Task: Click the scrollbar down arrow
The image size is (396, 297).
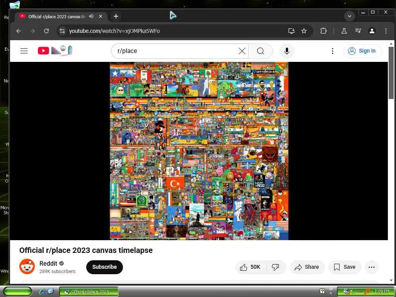Action: [391, 280]
